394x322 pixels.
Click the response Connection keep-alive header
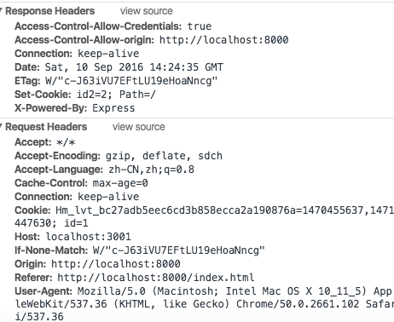pos(77,54)
